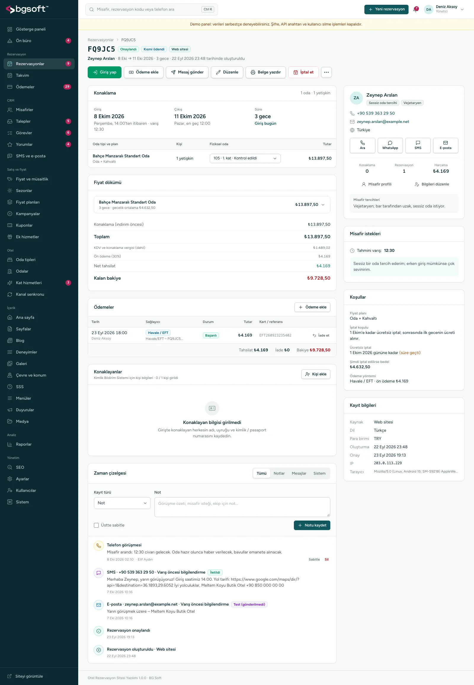Screen dimensions: 474x685
Task: Open Kuponlar in the sidebar
Action: (39, 225)
